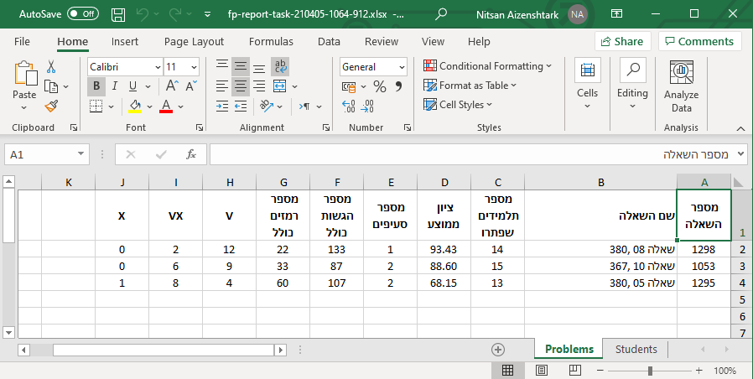Click the Cut scissors icon
Screen dimensions: 753x379
(x=51, y=66)
